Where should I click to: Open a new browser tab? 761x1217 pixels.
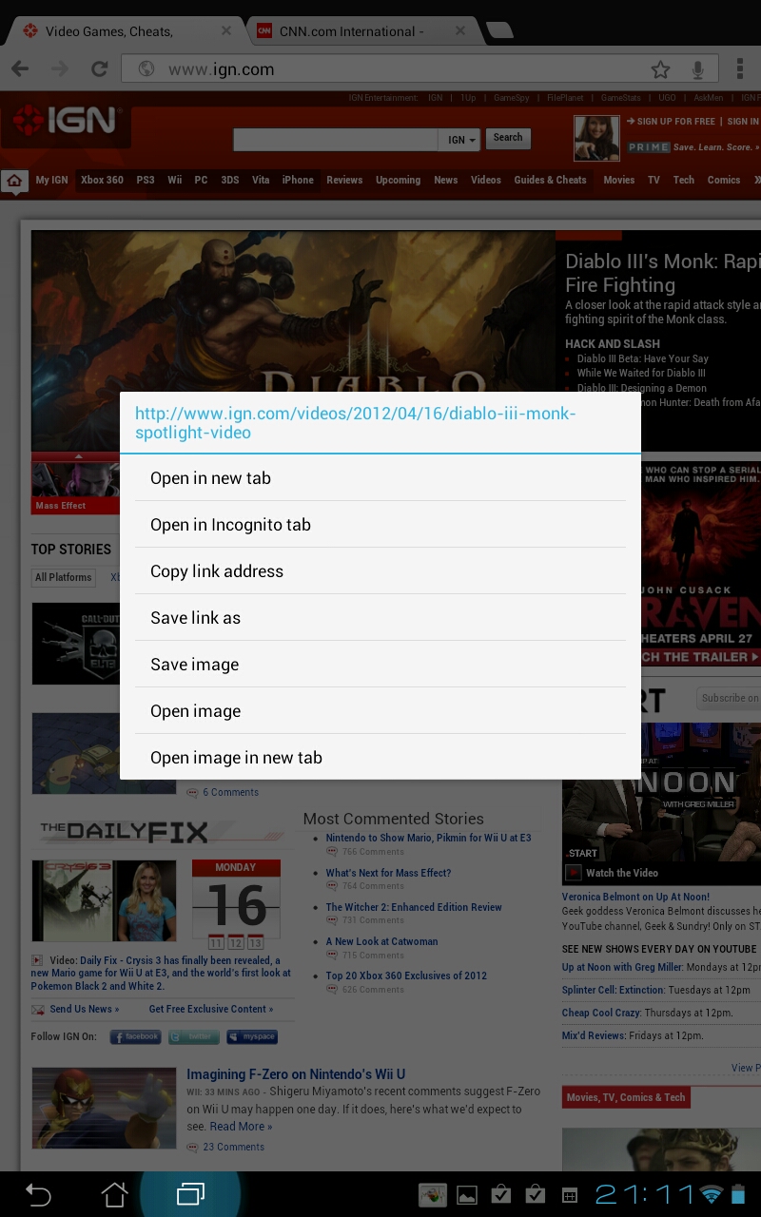498,30
